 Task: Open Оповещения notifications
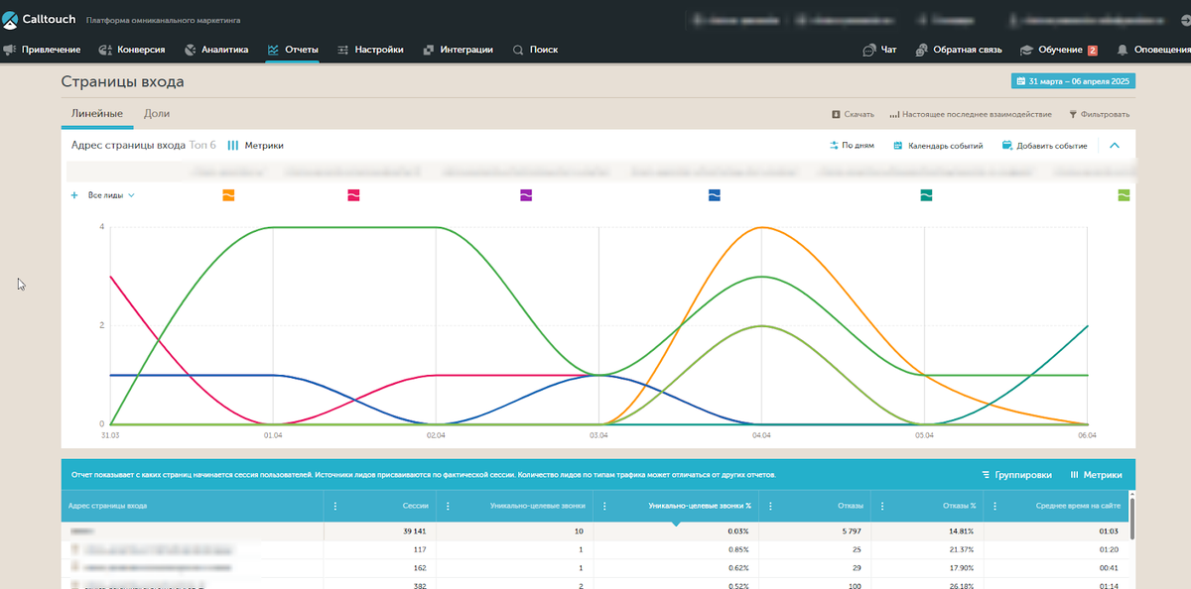[1153, 50]
